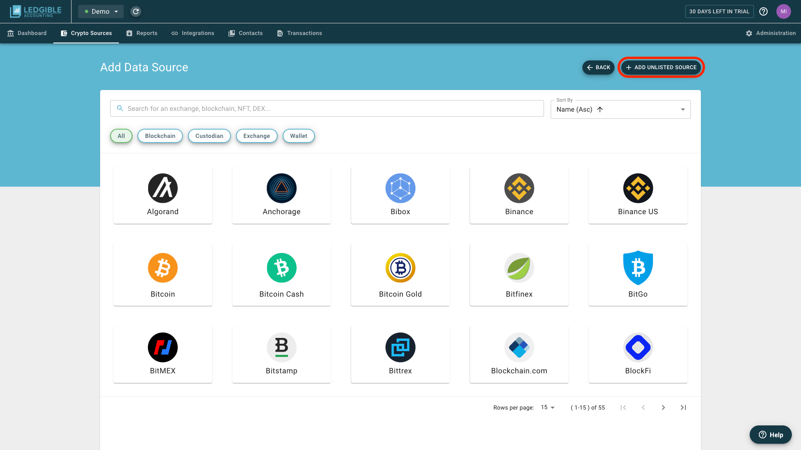
Task: Click the '(1-15) of 55' pagination text
Action: coord(588,407)
